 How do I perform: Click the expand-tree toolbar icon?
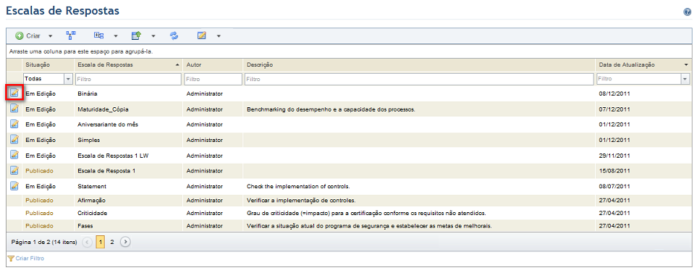pos(98,35)
